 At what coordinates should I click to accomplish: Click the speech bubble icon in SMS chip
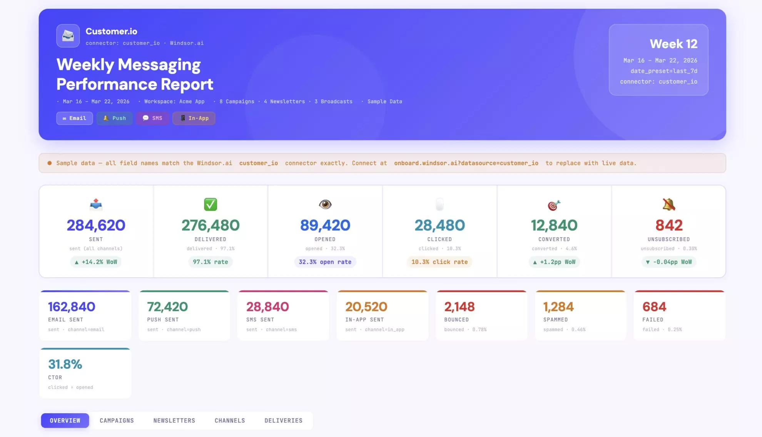pos(145,118)
